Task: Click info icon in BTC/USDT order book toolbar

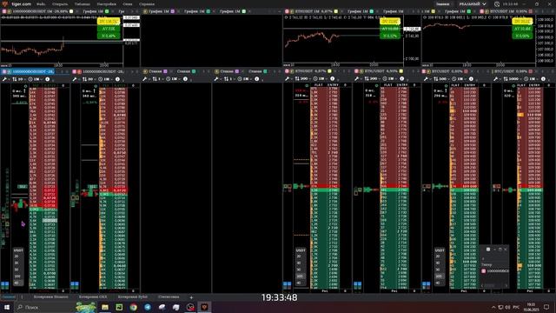Action: pos(543,79)
